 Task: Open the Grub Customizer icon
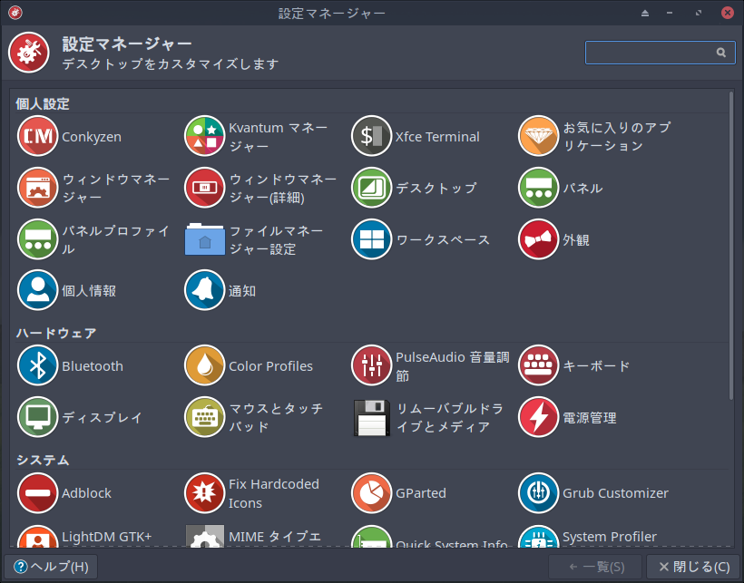[539, 493]
